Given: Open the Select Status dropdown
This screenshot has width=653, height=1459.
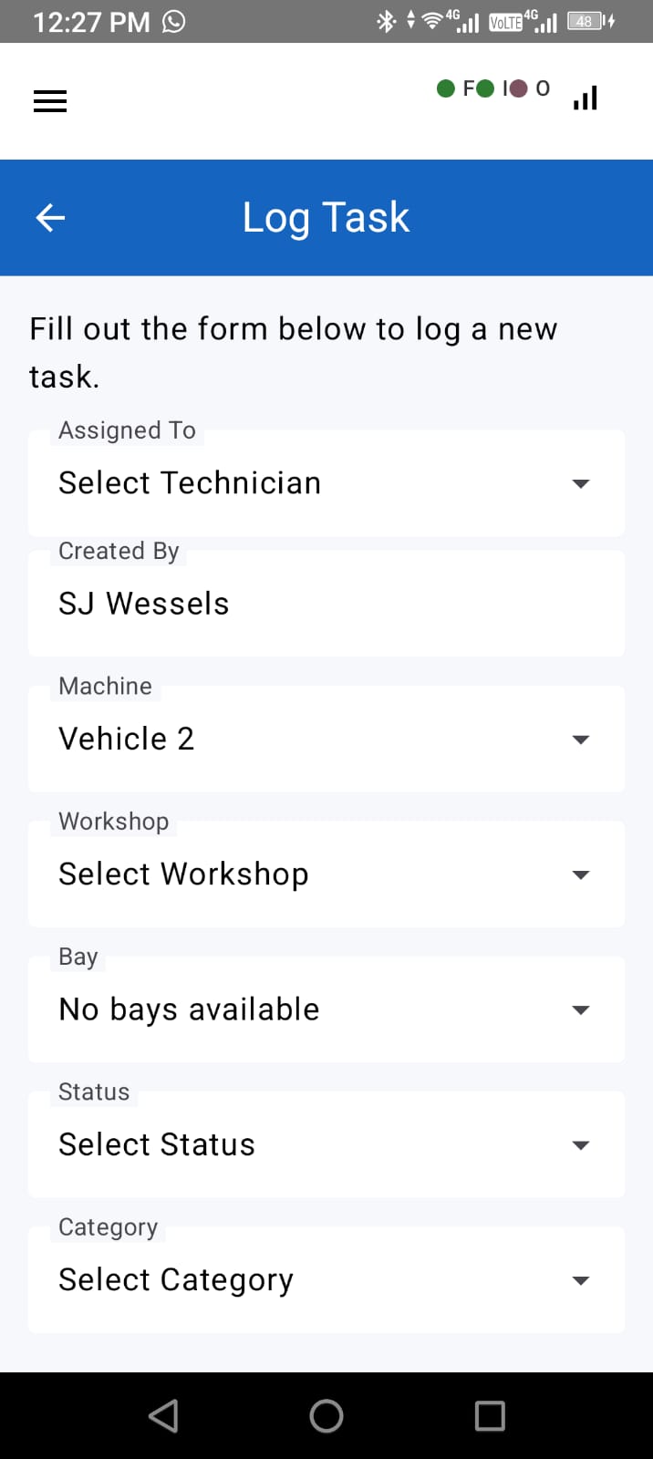Looking at the screenshot, I should (326, 1144).
